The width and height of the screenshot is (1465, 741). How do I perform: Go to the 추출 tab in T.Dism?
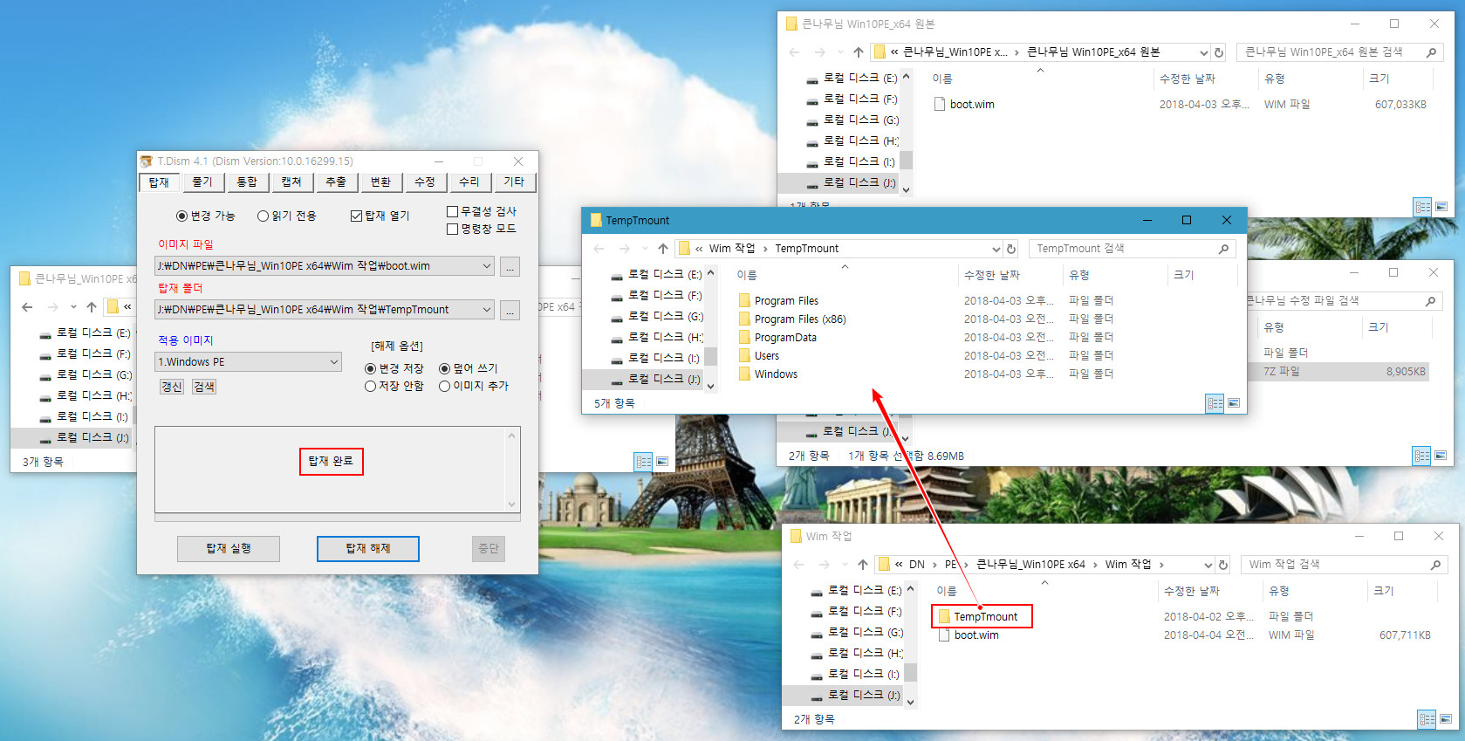[336, 182]
